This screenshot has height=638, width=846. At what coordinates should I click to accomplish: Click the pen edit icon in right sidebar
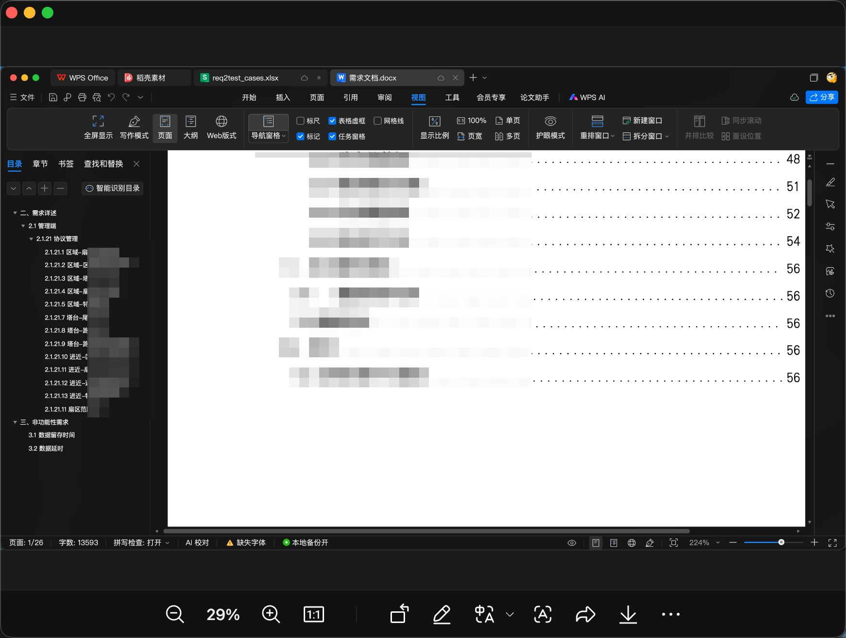pos(830,182)
